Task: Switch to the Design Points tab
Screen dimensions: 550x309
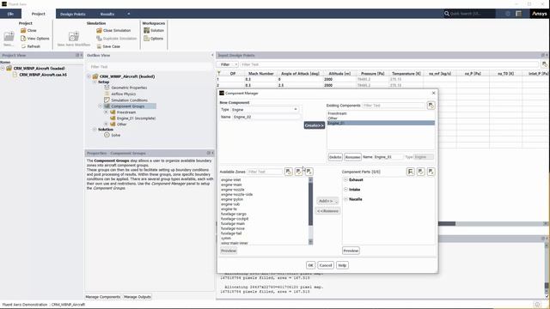Action: 72,14
